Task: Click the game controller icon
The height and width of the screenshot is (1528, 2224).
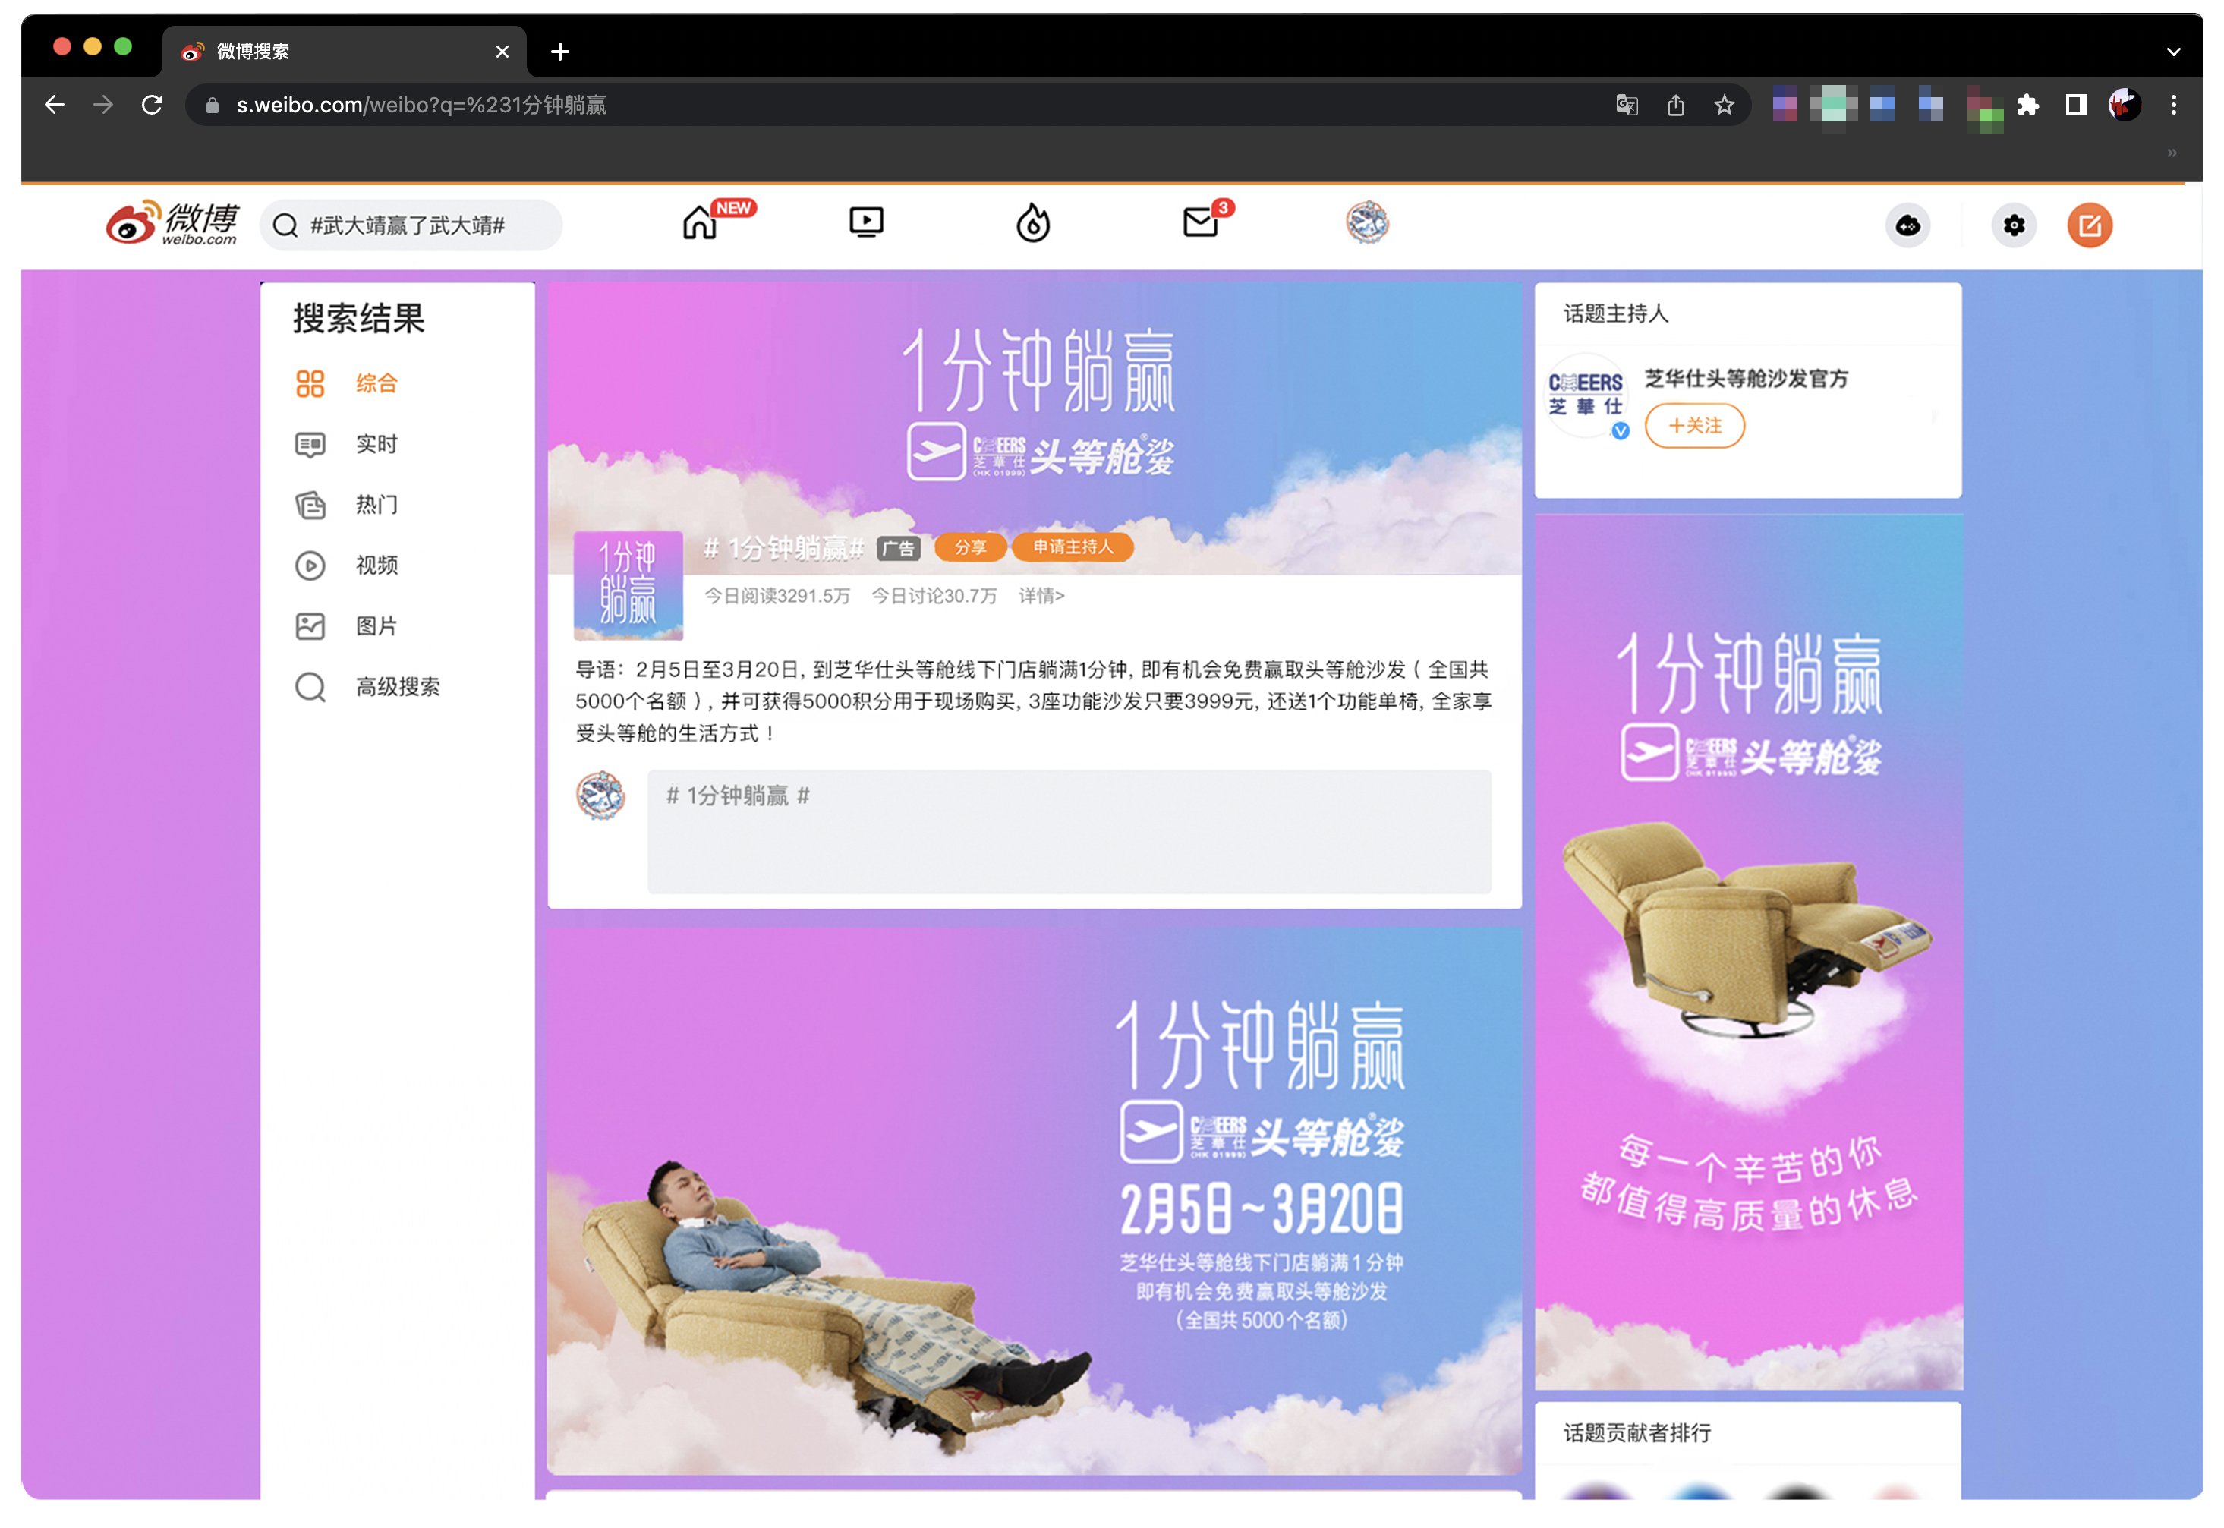Action: pos(1907,226)
